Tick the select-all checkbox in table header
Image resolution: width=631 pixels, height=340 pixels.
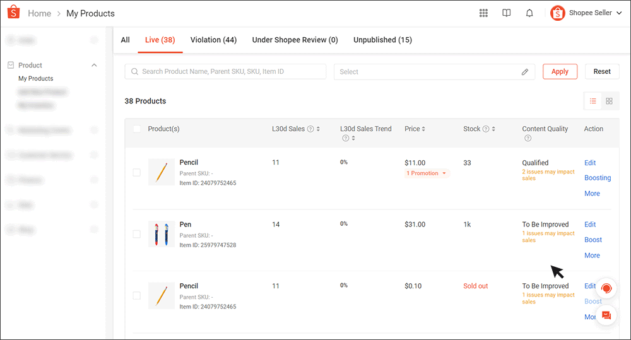[x=137, y=129]
